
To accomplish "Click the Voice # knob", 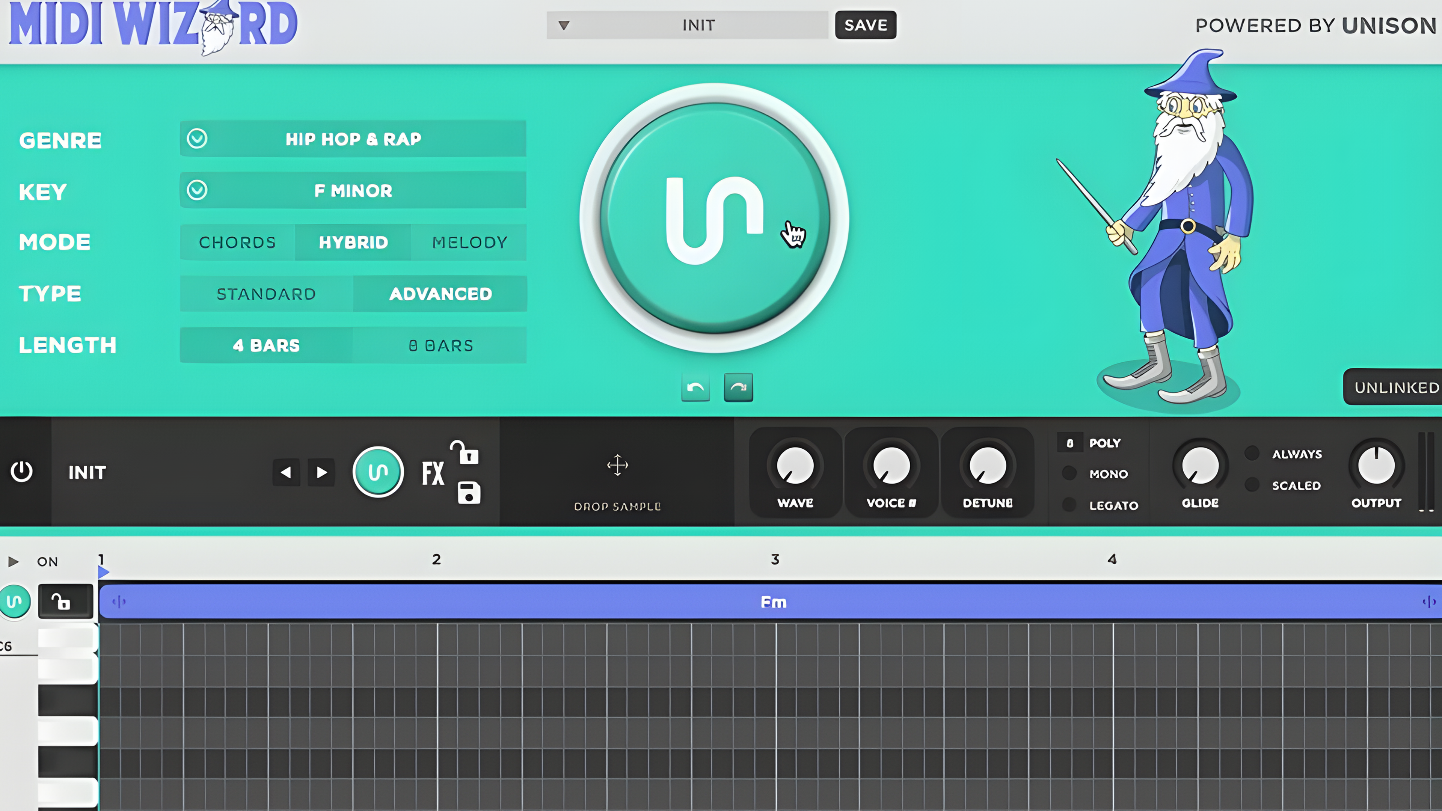I will (x=892, y=465).
